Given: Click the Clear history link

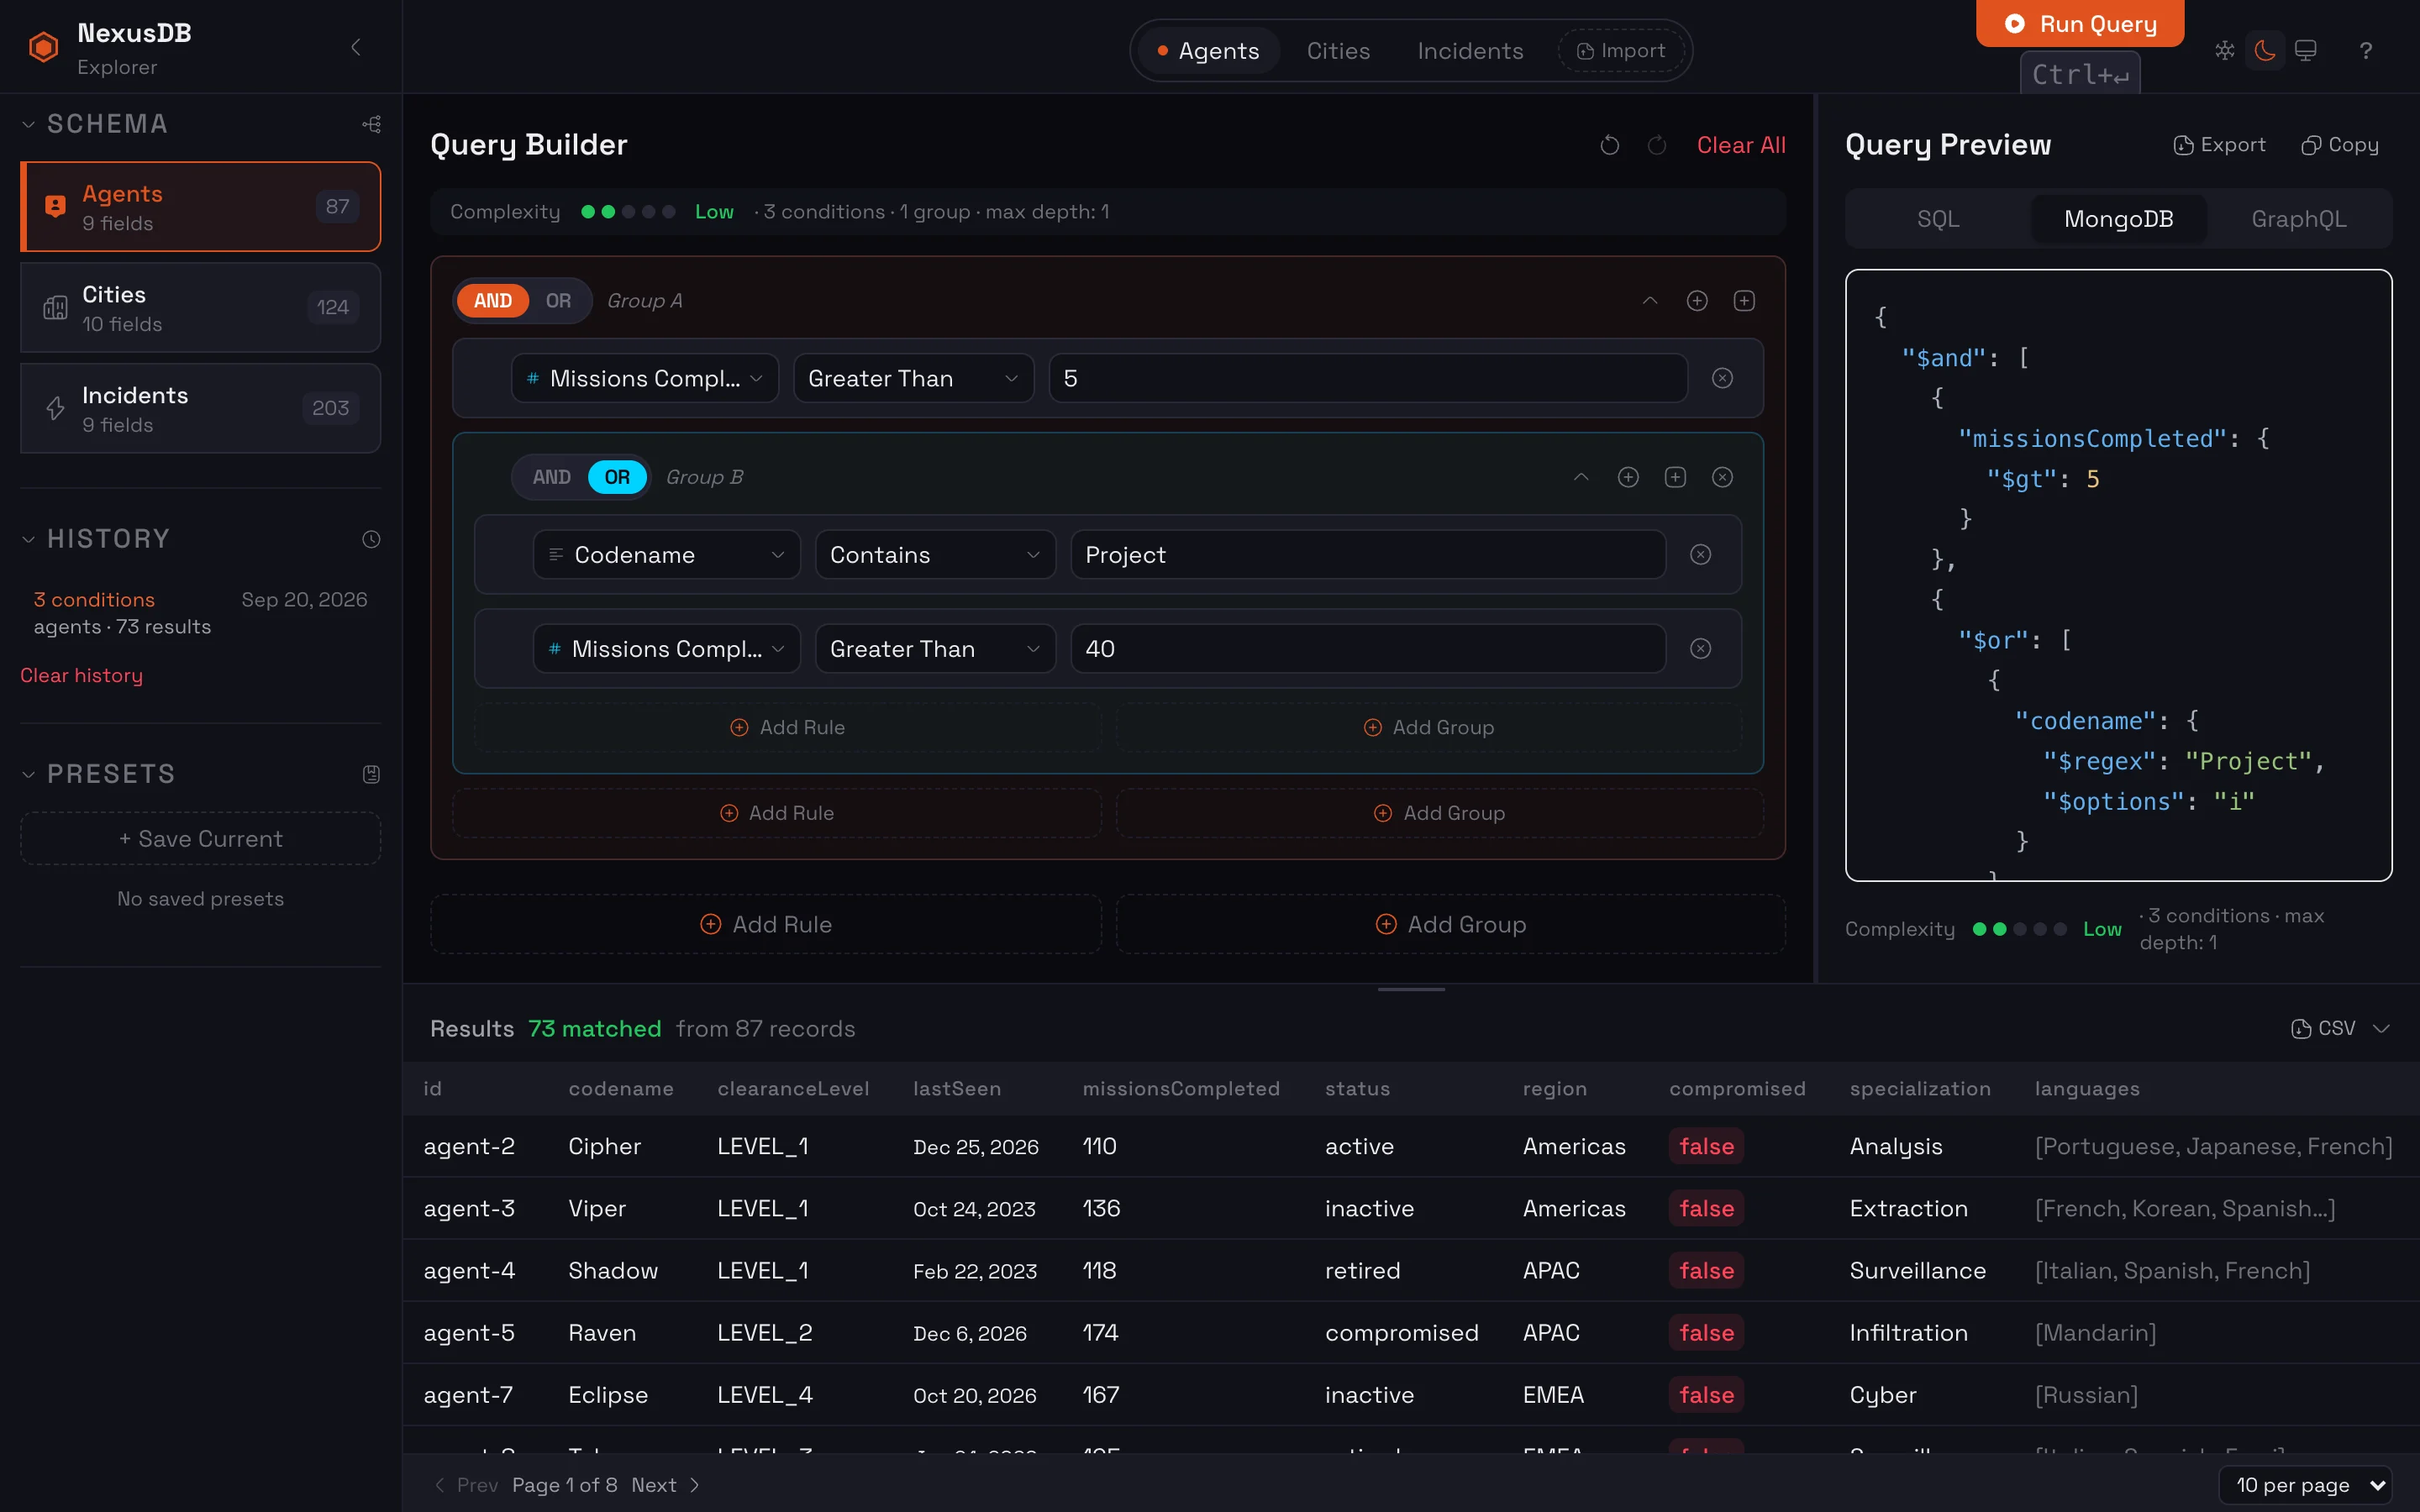Looking at the screenshot, I should 81,675.
